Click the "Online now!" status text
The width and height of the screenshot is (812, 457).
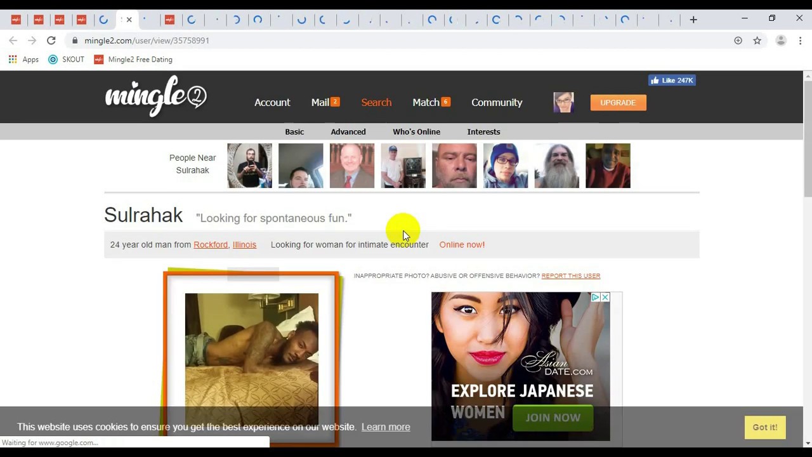[462, 244]
